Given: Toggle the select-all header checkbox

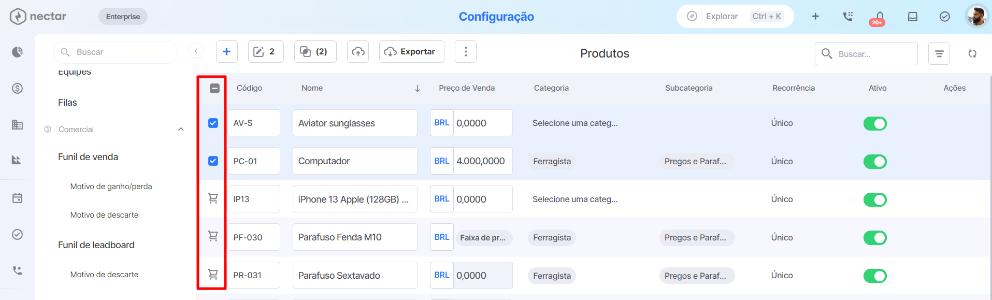Looking at the screenshot, I should [x=214, y=88].
